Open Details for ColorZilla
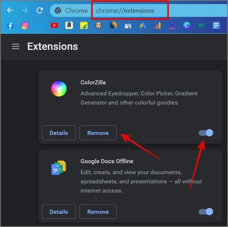 point(59,133)
